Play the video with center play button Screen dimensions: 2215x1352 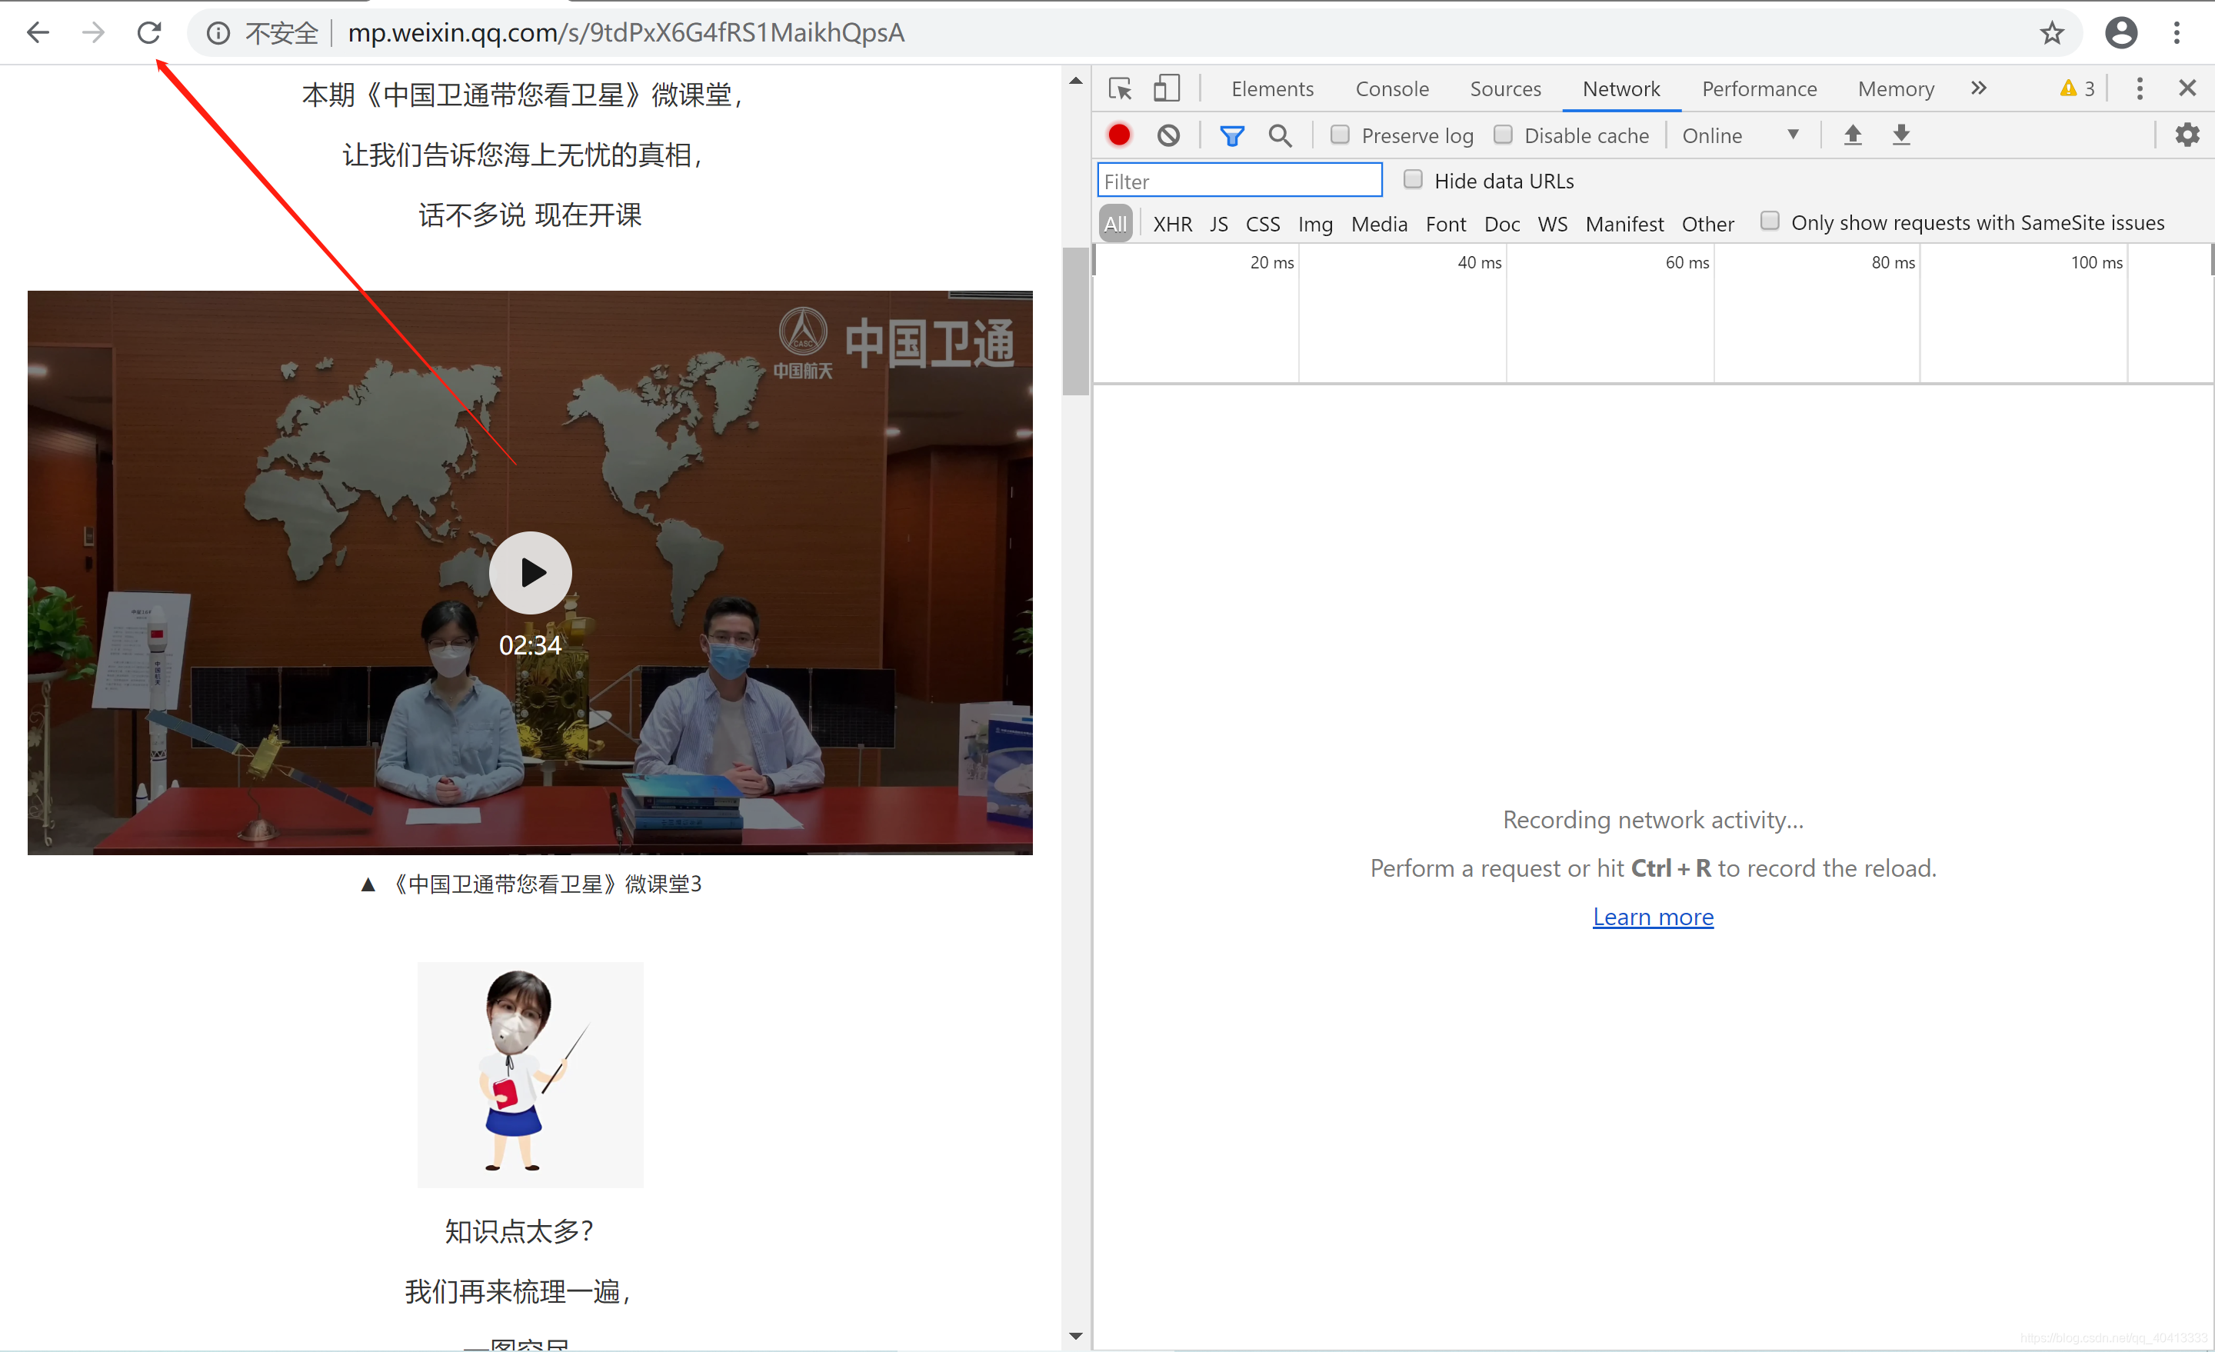(x=531, y=573)
